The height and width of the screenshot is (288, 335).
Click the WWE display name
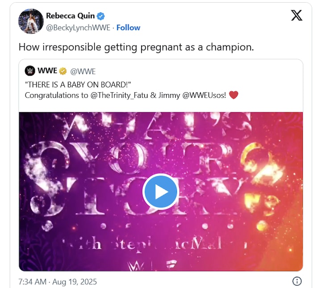[47, 71]
